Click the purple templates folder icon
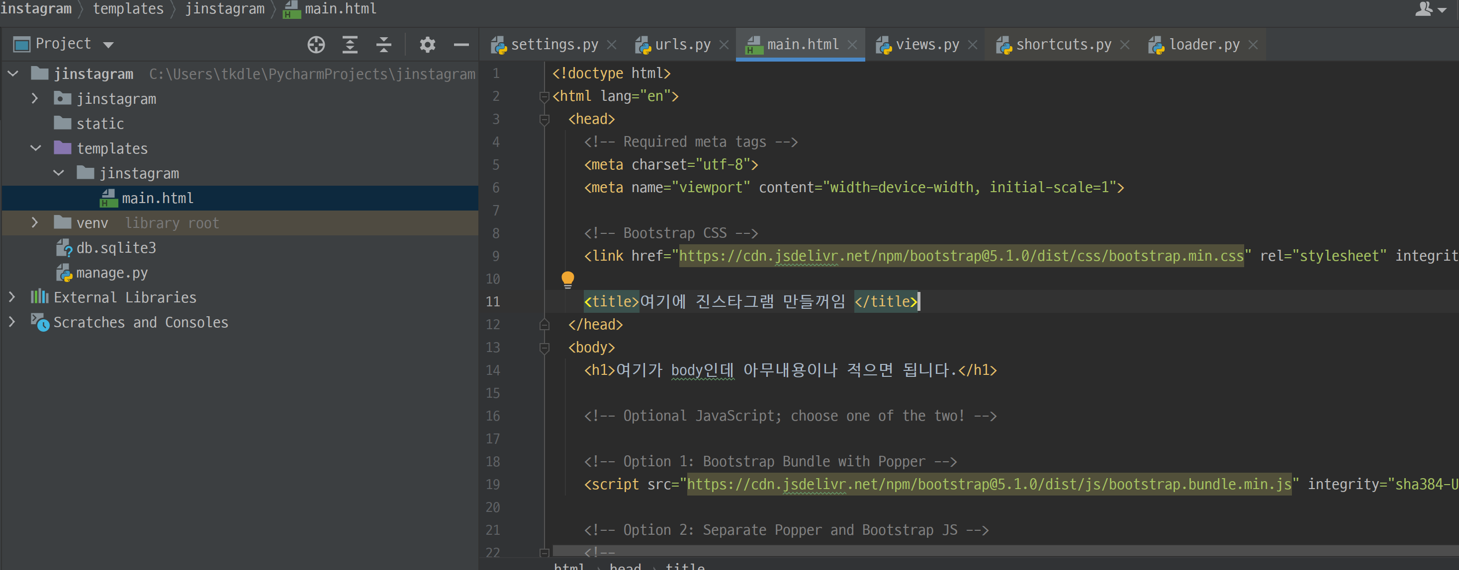Image resolution: width=1459 pixels, height=570 pixels. click(62, 148)
